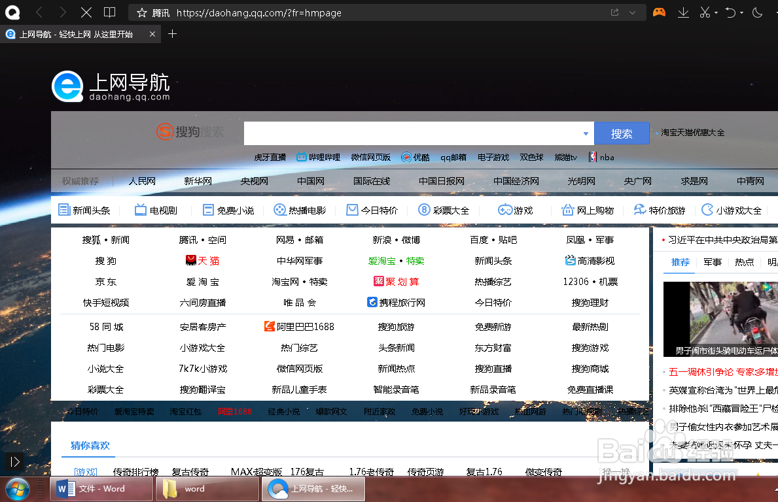This screenshot has width=778, height=502.
Task: Open 高清影视 link
Action: [590, 261]
